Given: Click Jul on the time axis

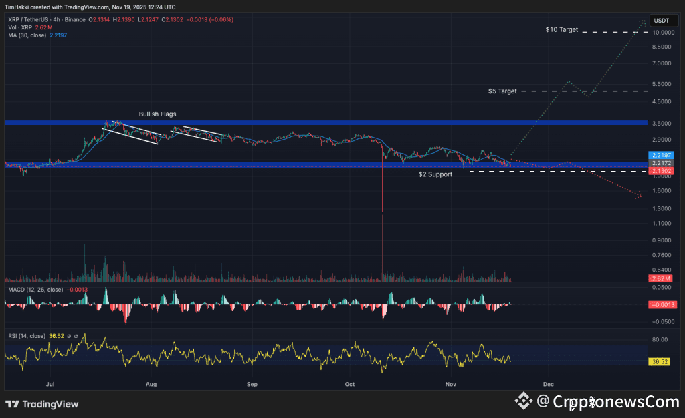Looking at the screenshot, I should [x=50, y=385].
